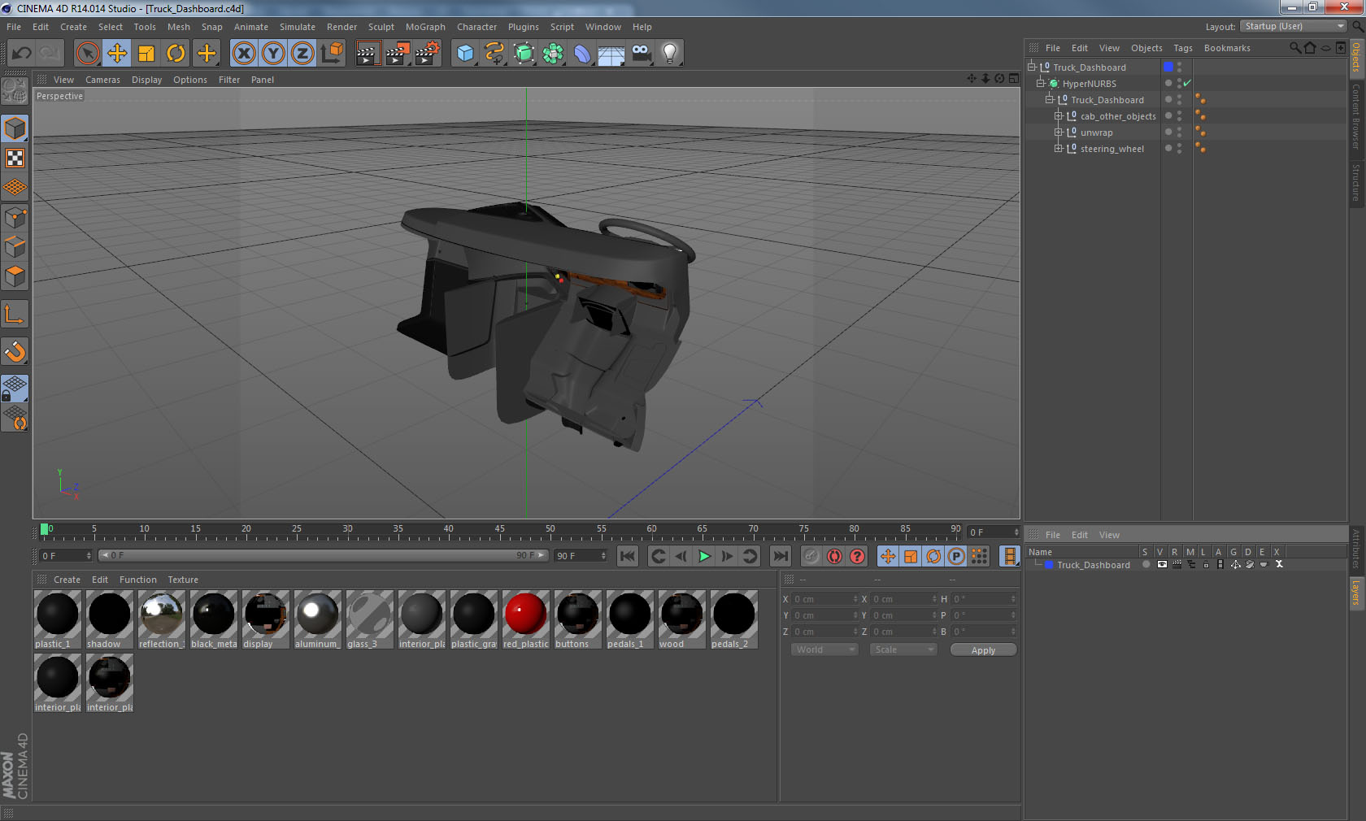The height and width of the screenshot is (821, 1366).
Task: Select Truck_Dashboard layer in Layers panel
Action: [x=1093, y=565]
